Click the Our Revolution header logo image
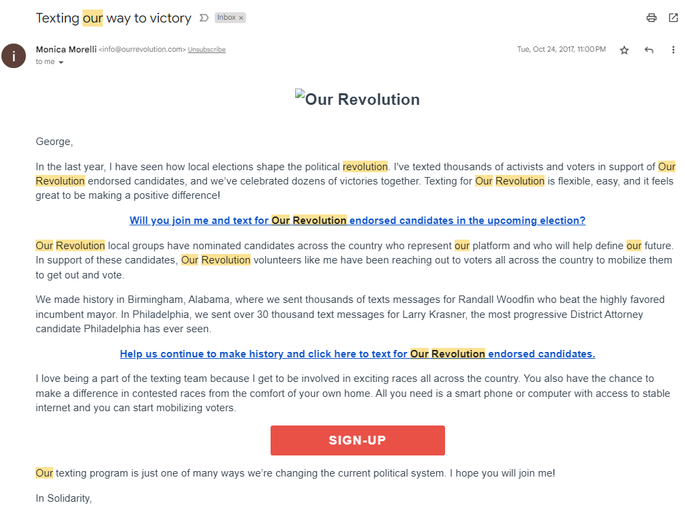This screenshot has height=514, width=685. pos(357,99)
